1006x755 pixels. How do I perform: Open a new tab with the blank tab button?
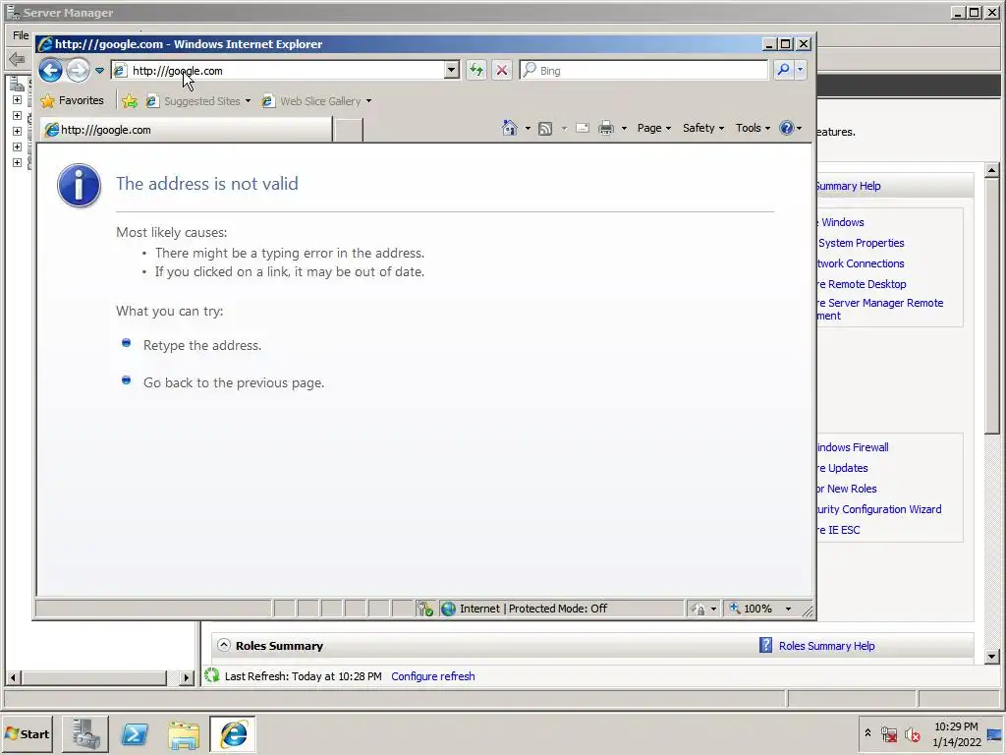[349, 130]
